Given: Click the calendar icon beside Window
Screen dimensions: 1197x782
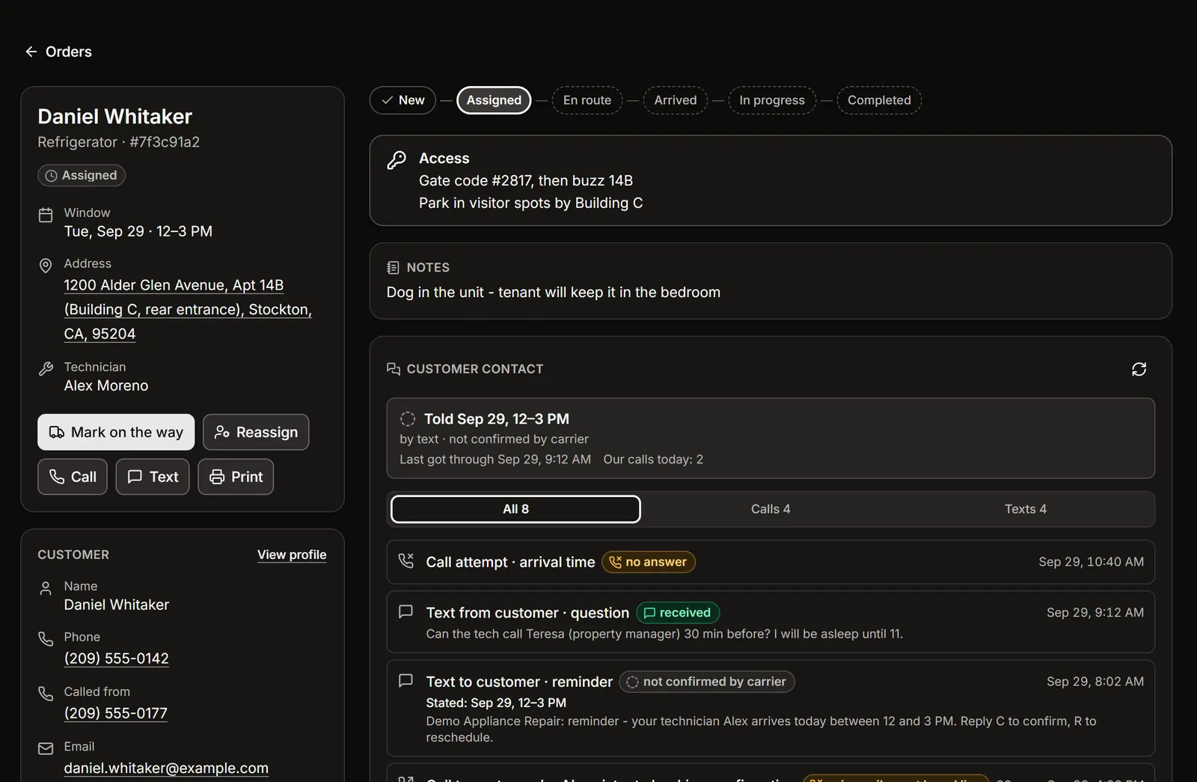Looking at the screenshot, I should coord(46,215).
